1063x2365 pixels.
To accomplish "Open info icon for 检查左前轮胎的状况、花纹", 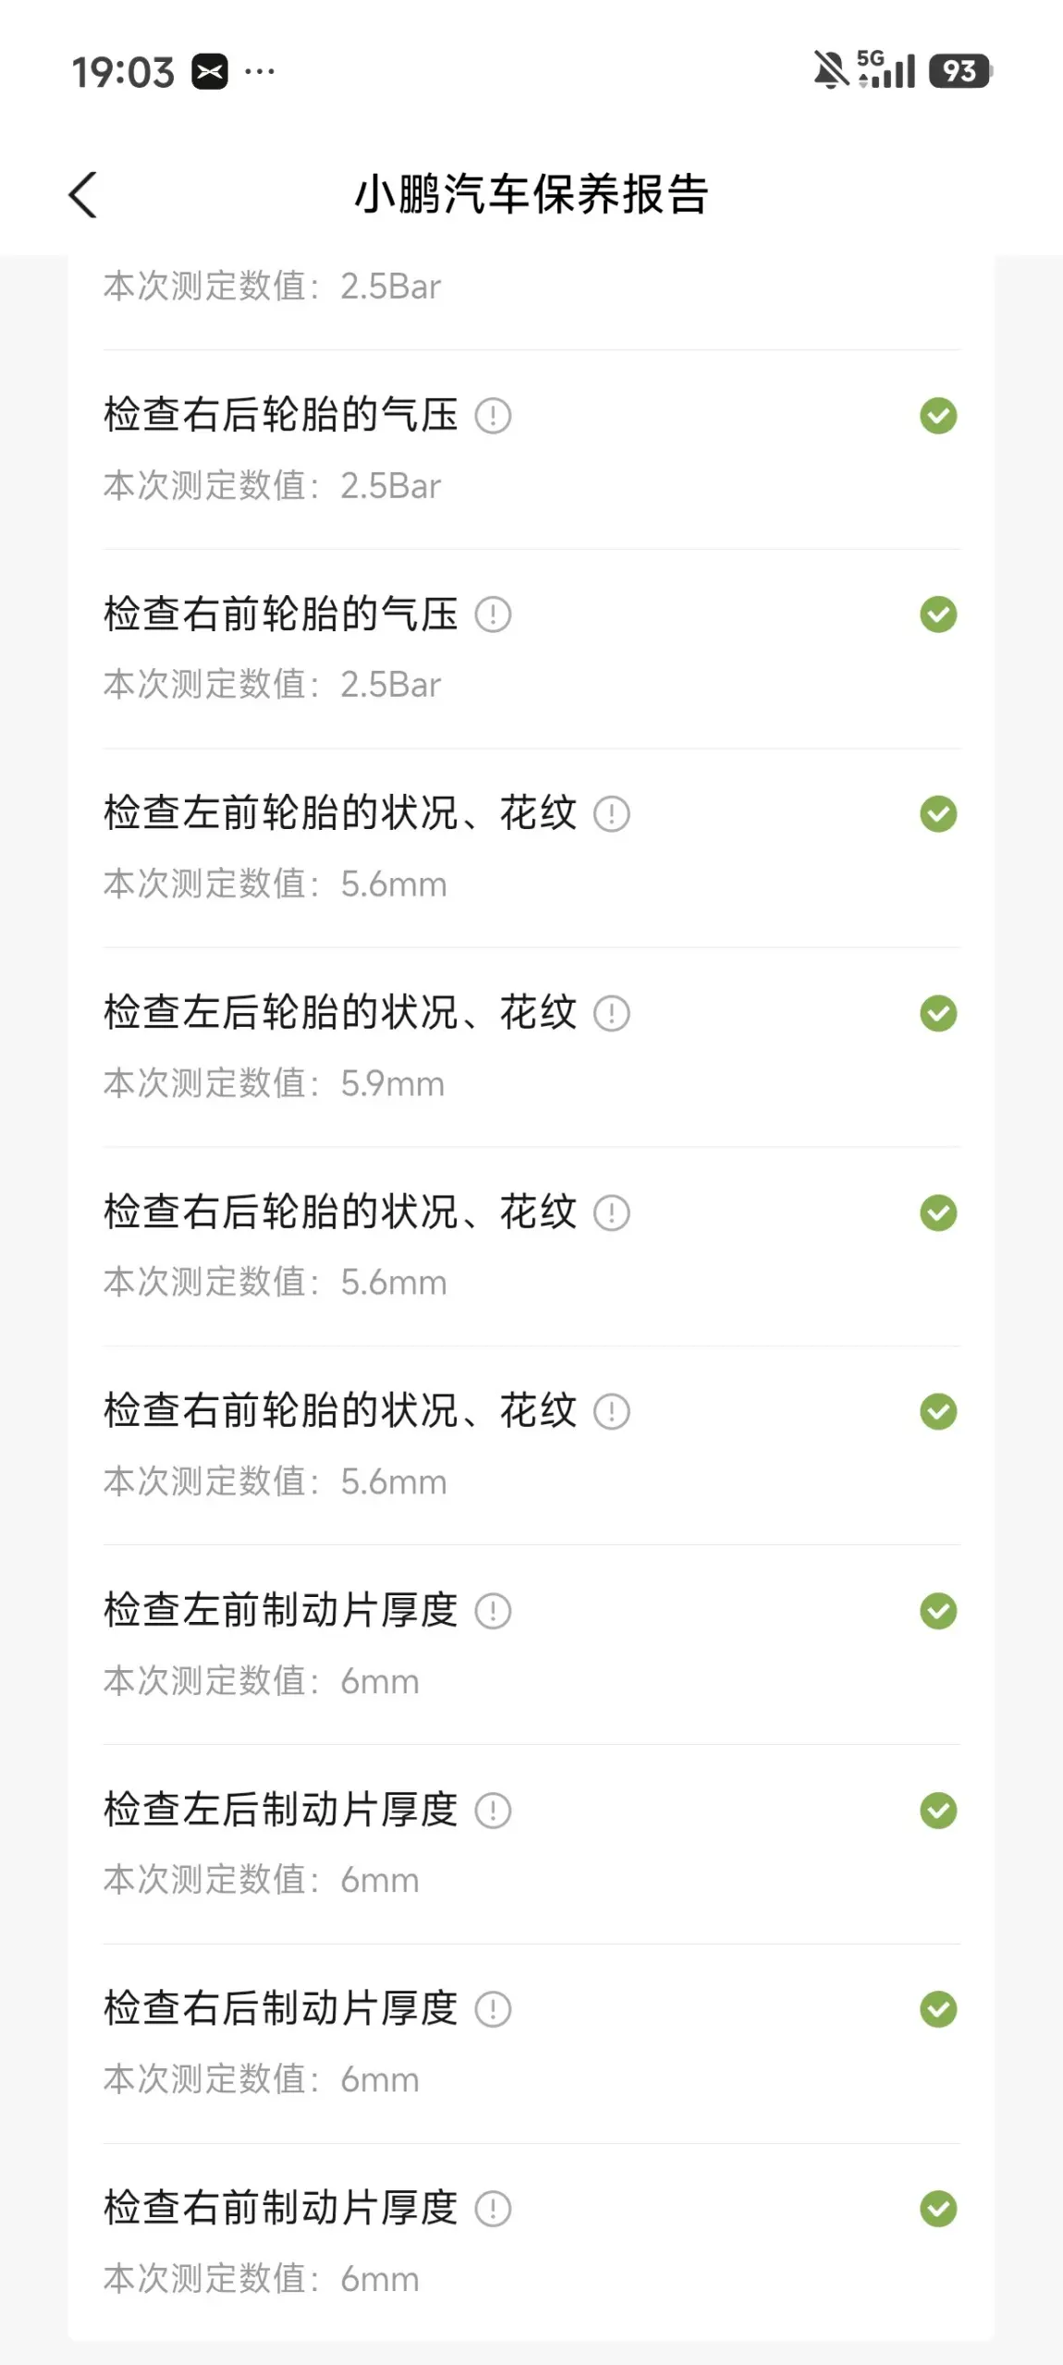I will [x=611, y=814].
